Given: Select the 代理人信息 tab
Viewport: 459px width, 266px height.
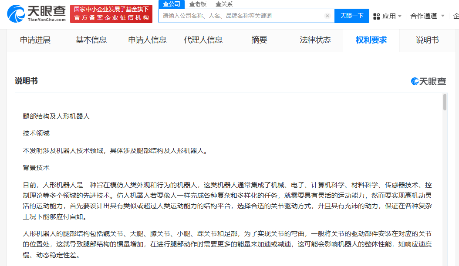Looking at the screenshot, I should [x=203, y=40].
